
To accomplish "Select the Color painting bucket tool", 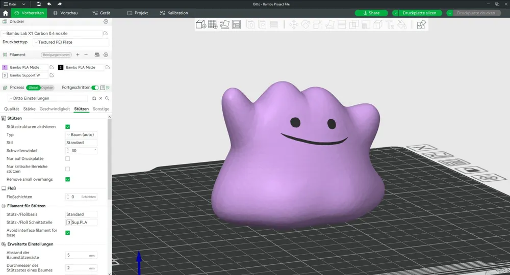I will pos(402,24).
